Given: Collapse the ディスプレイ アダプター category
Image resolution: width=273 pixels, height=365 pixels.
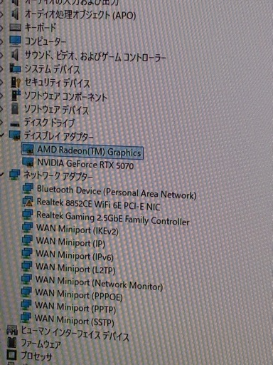Looking at the screenshot, I should point(2,135).
